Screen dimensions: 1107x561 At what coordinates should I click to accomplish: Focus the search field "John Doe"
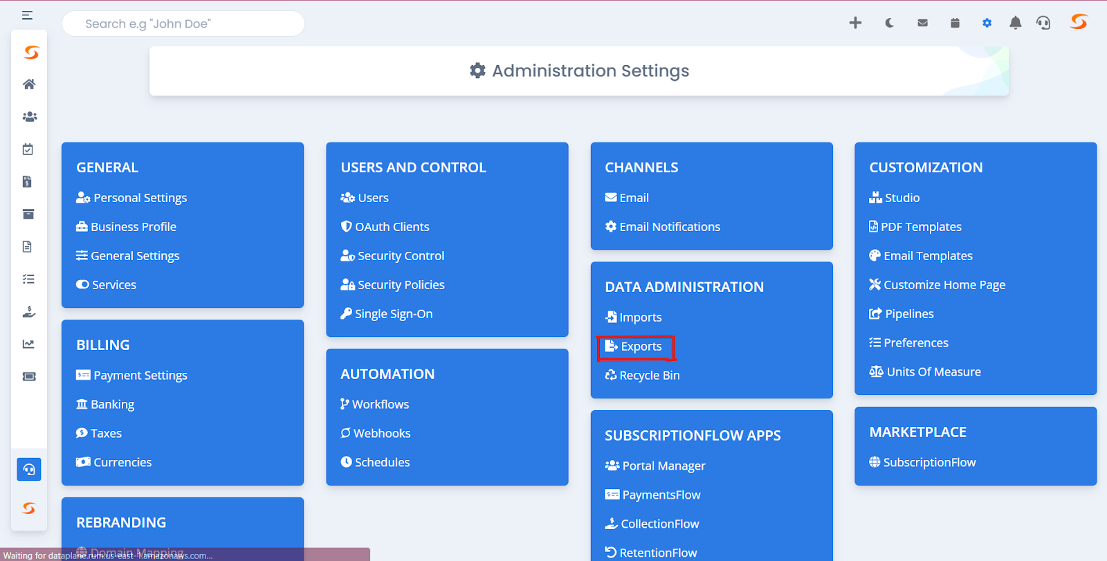pos(183,24)
